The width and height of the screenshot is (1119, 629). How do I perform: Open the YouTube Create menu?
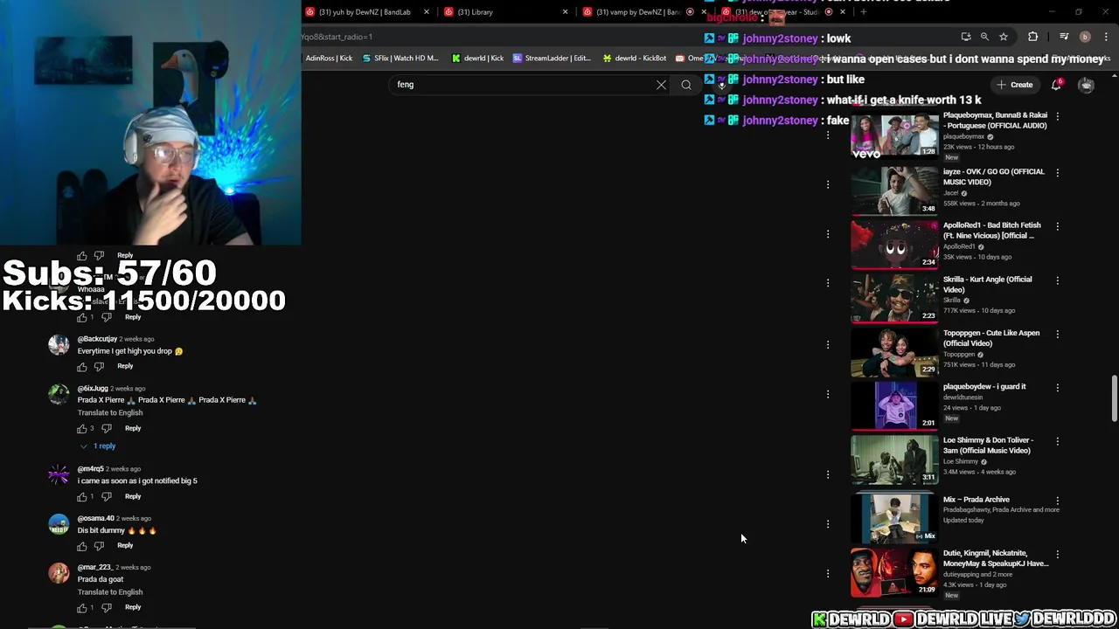coord(1014,85)
